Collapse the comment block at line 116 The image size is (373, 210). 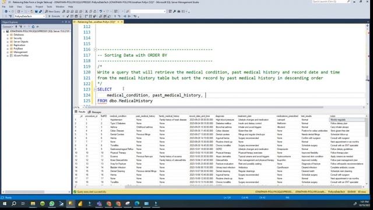click(x=95, y=50)
